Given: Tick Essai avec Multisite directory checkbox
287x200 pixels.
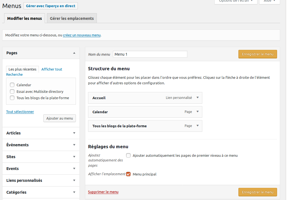Looking at the screenshot, I should tap(12, 91).
